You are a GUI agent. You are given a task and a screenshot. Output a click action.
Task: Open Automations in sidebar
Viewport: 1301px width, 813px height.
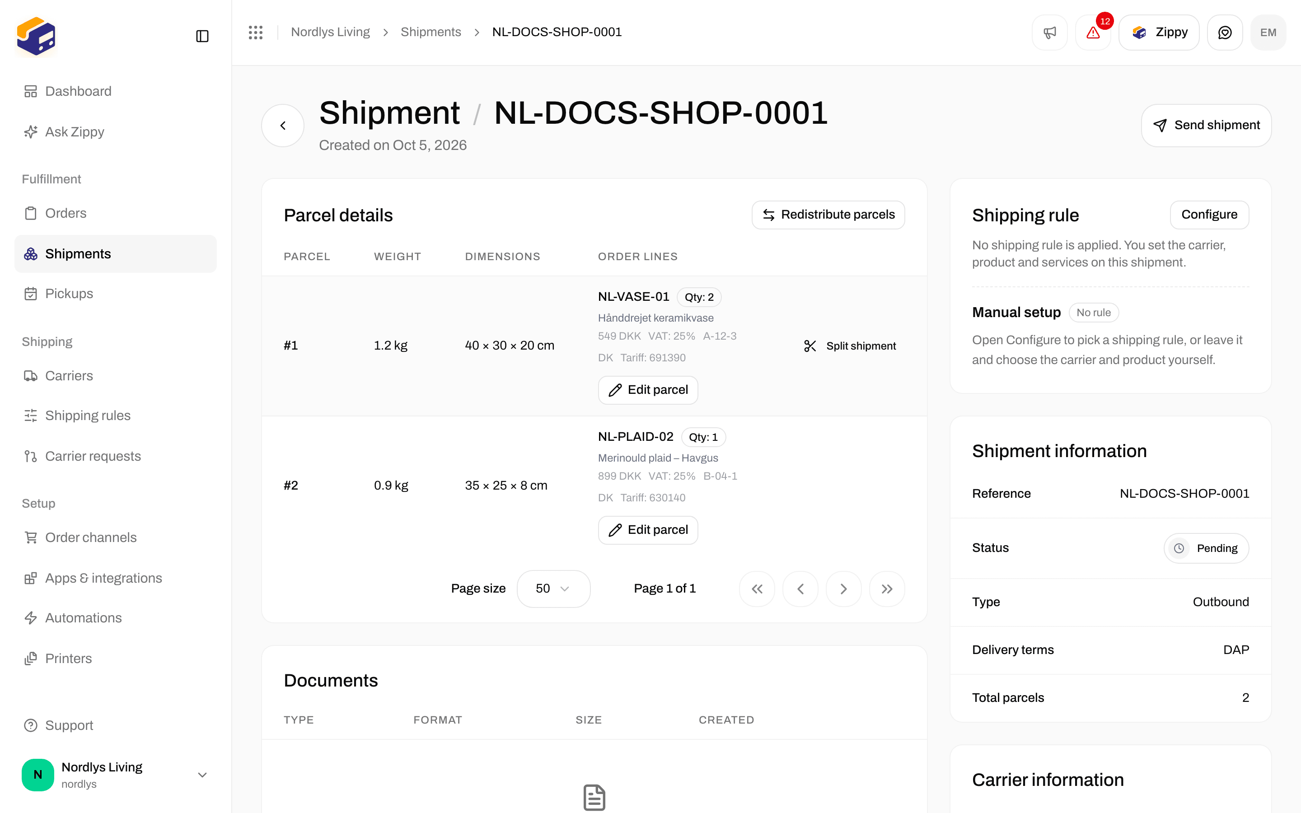(116, 618)
